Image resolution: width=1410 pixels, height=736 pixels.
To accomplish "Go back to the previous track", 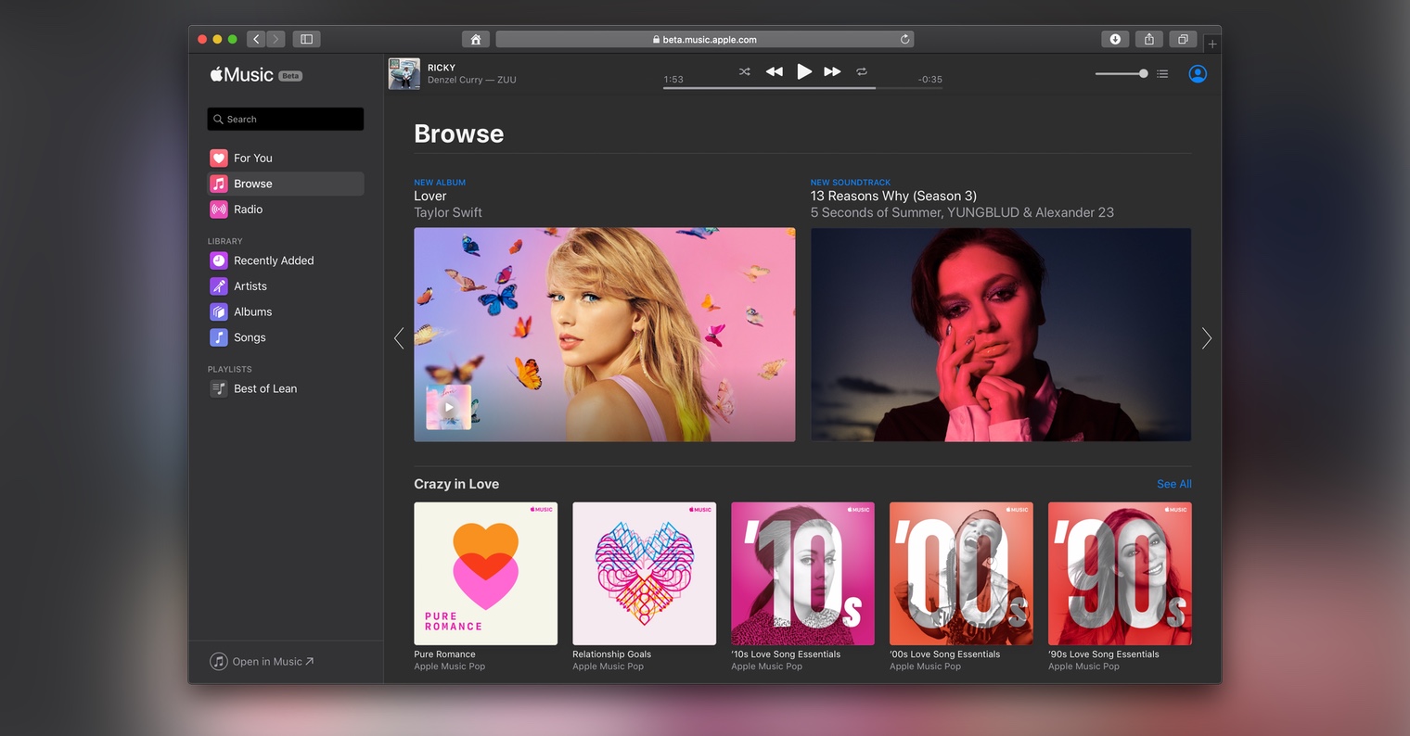I will pyautogui.click(x=774, y=71).
